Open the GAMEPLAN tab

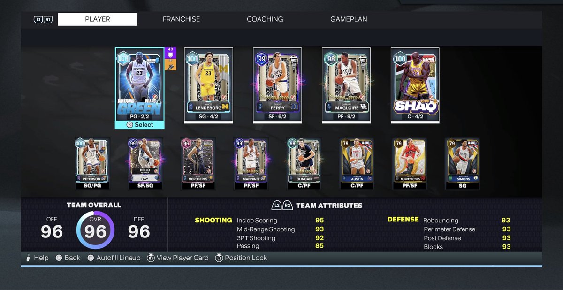tap(349, 19)
